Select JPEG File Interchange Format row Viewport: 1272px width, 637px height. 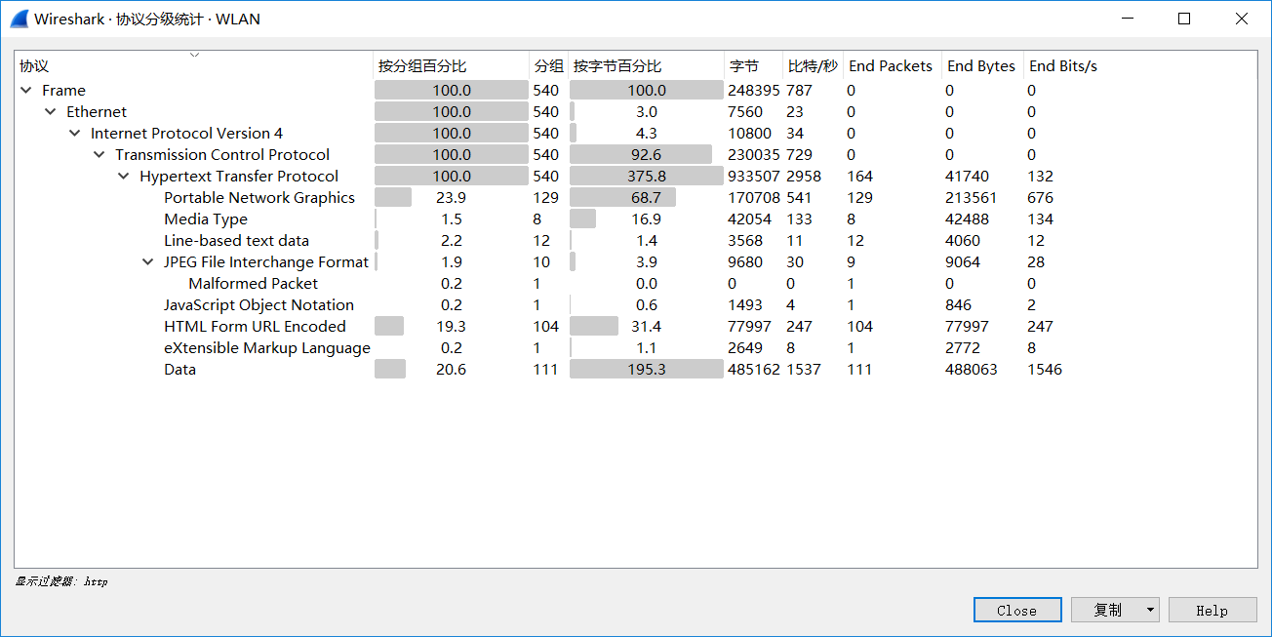point(636,261)
